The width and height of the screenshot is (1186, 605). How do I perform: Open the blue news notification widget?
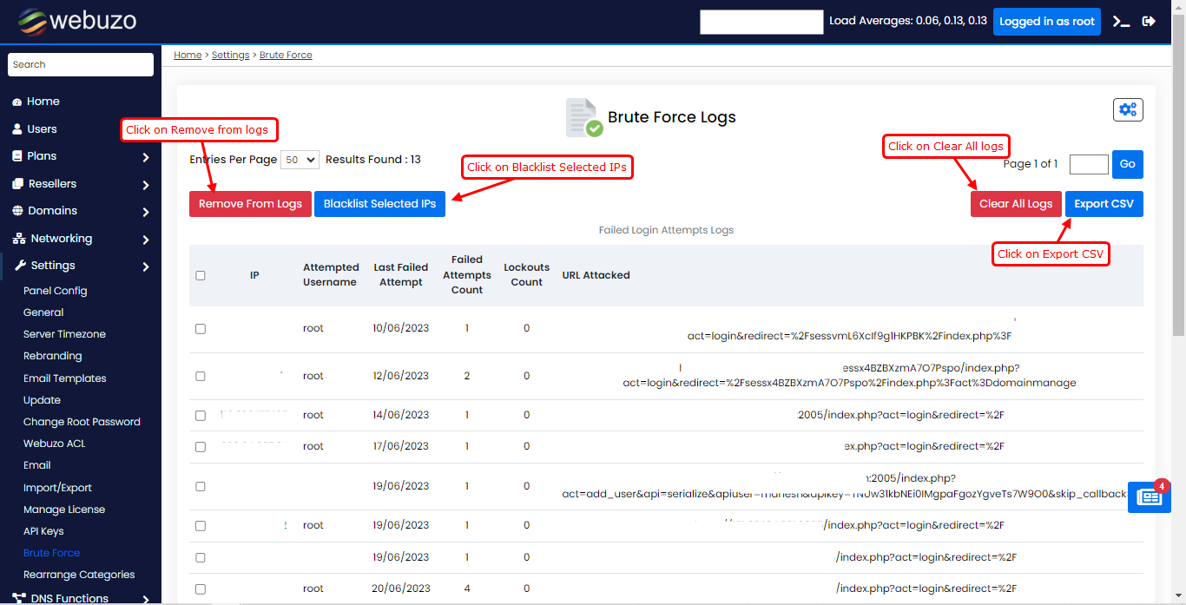tap(1149, 496)
